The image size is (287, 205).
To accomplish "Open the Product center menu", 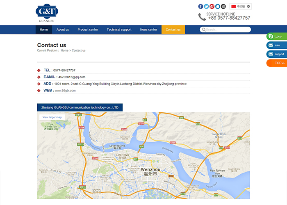I will (x=88, y=30).
